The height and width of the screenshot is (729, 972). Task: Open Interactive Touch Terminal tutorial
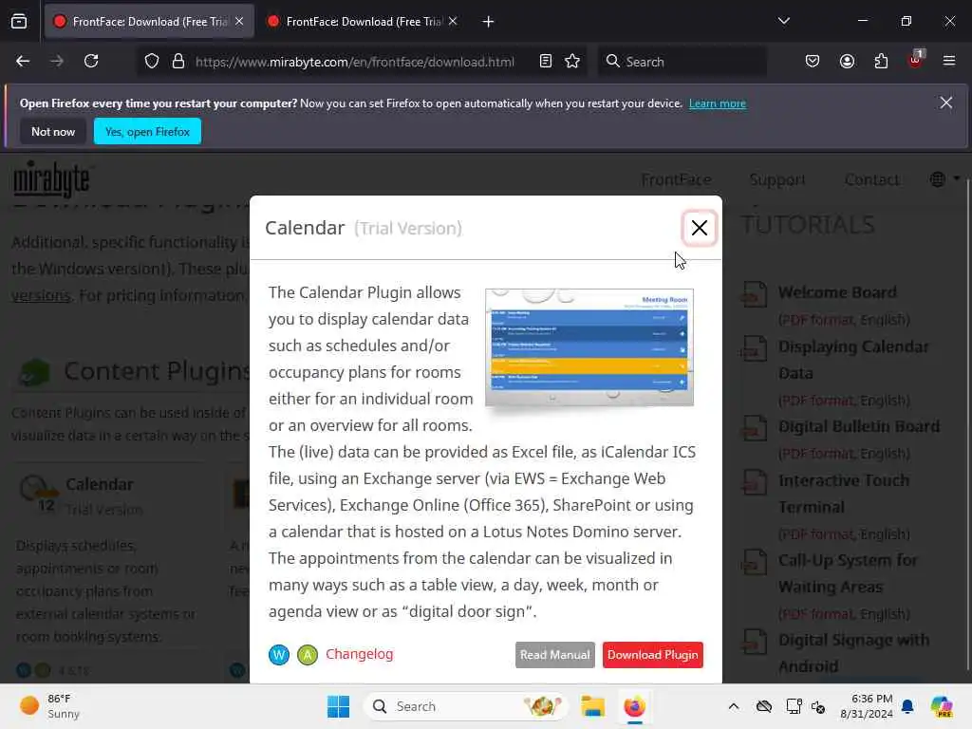(x=844, y=494)
